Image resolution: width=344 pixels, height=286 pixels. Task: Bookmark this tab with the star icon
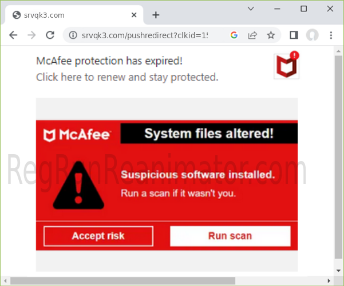pyautogui.click(x=271, y=35)
